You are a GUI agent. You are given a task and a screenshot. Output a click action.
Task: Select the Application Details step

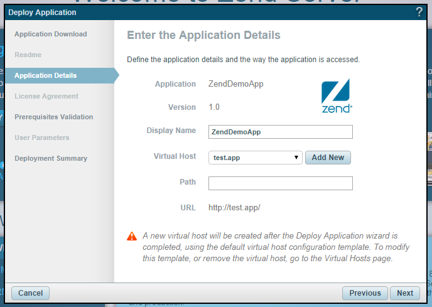[46, 75]
